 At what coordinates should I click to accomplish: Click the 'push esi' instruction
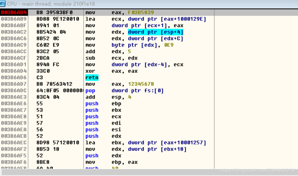pyautogui.click(x=103, y=129)
